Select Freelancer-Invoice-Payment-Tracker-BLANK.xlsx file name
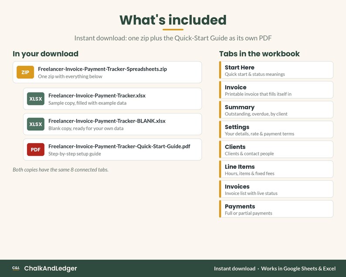The image size is (346, 277). (x=107, y=121)
